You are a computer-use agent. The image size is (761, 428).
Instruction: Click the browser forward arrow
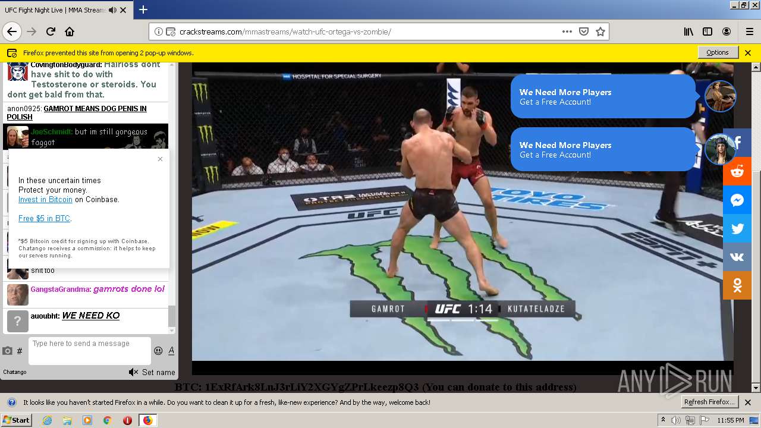[x=32, y=32]
